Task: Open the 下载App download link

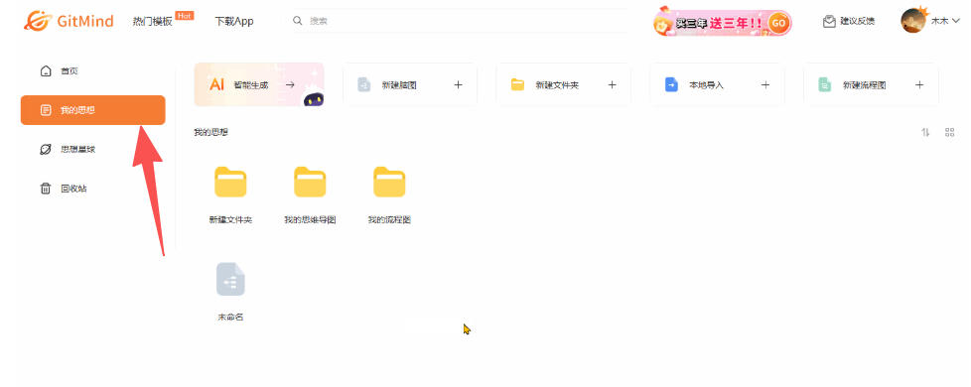Action: click(x=234, y=21)
